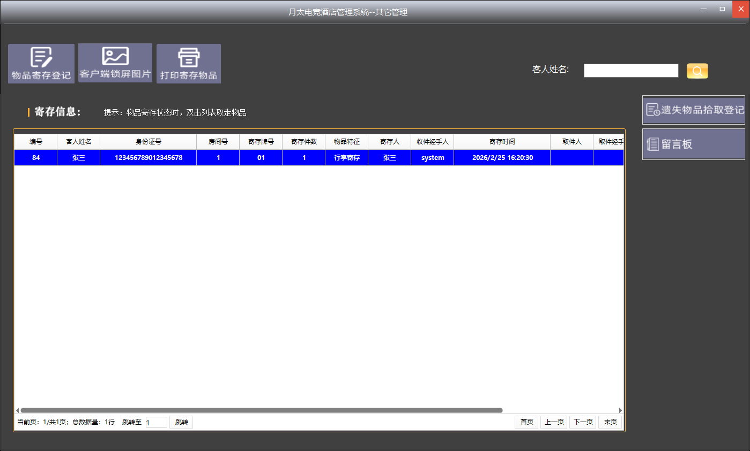Click the 客人姓名 search input field
The image size is (750, 451).
[x=631, y=71]
